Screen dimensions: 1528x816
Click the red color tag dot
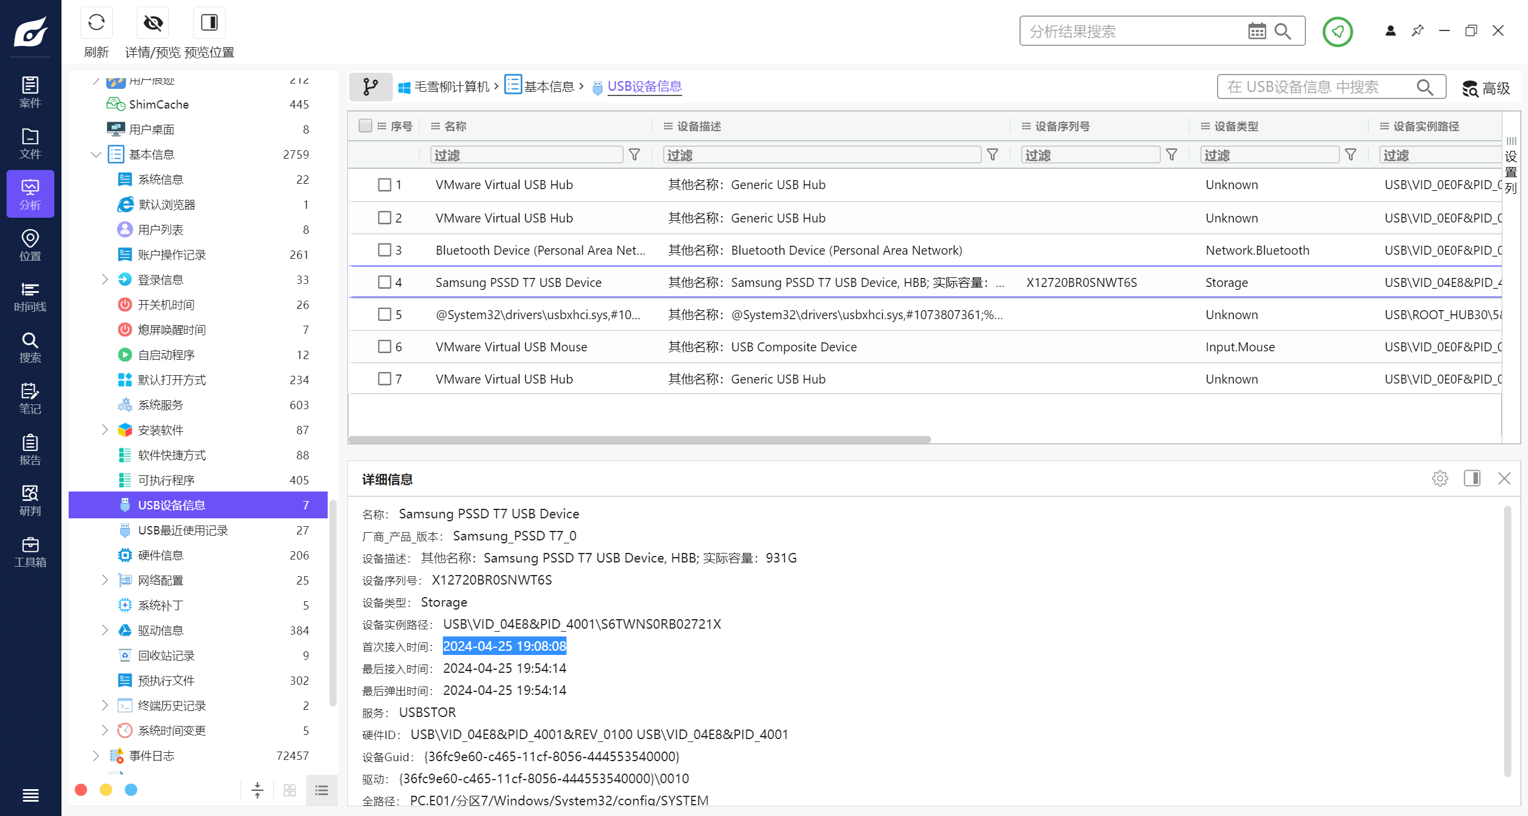[81, 790]
